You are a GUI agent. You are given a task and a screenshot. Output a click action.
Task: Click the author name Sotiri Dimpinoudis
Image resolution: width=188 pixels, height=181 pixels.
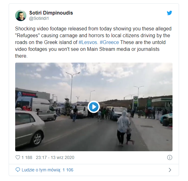coord(51,13)
